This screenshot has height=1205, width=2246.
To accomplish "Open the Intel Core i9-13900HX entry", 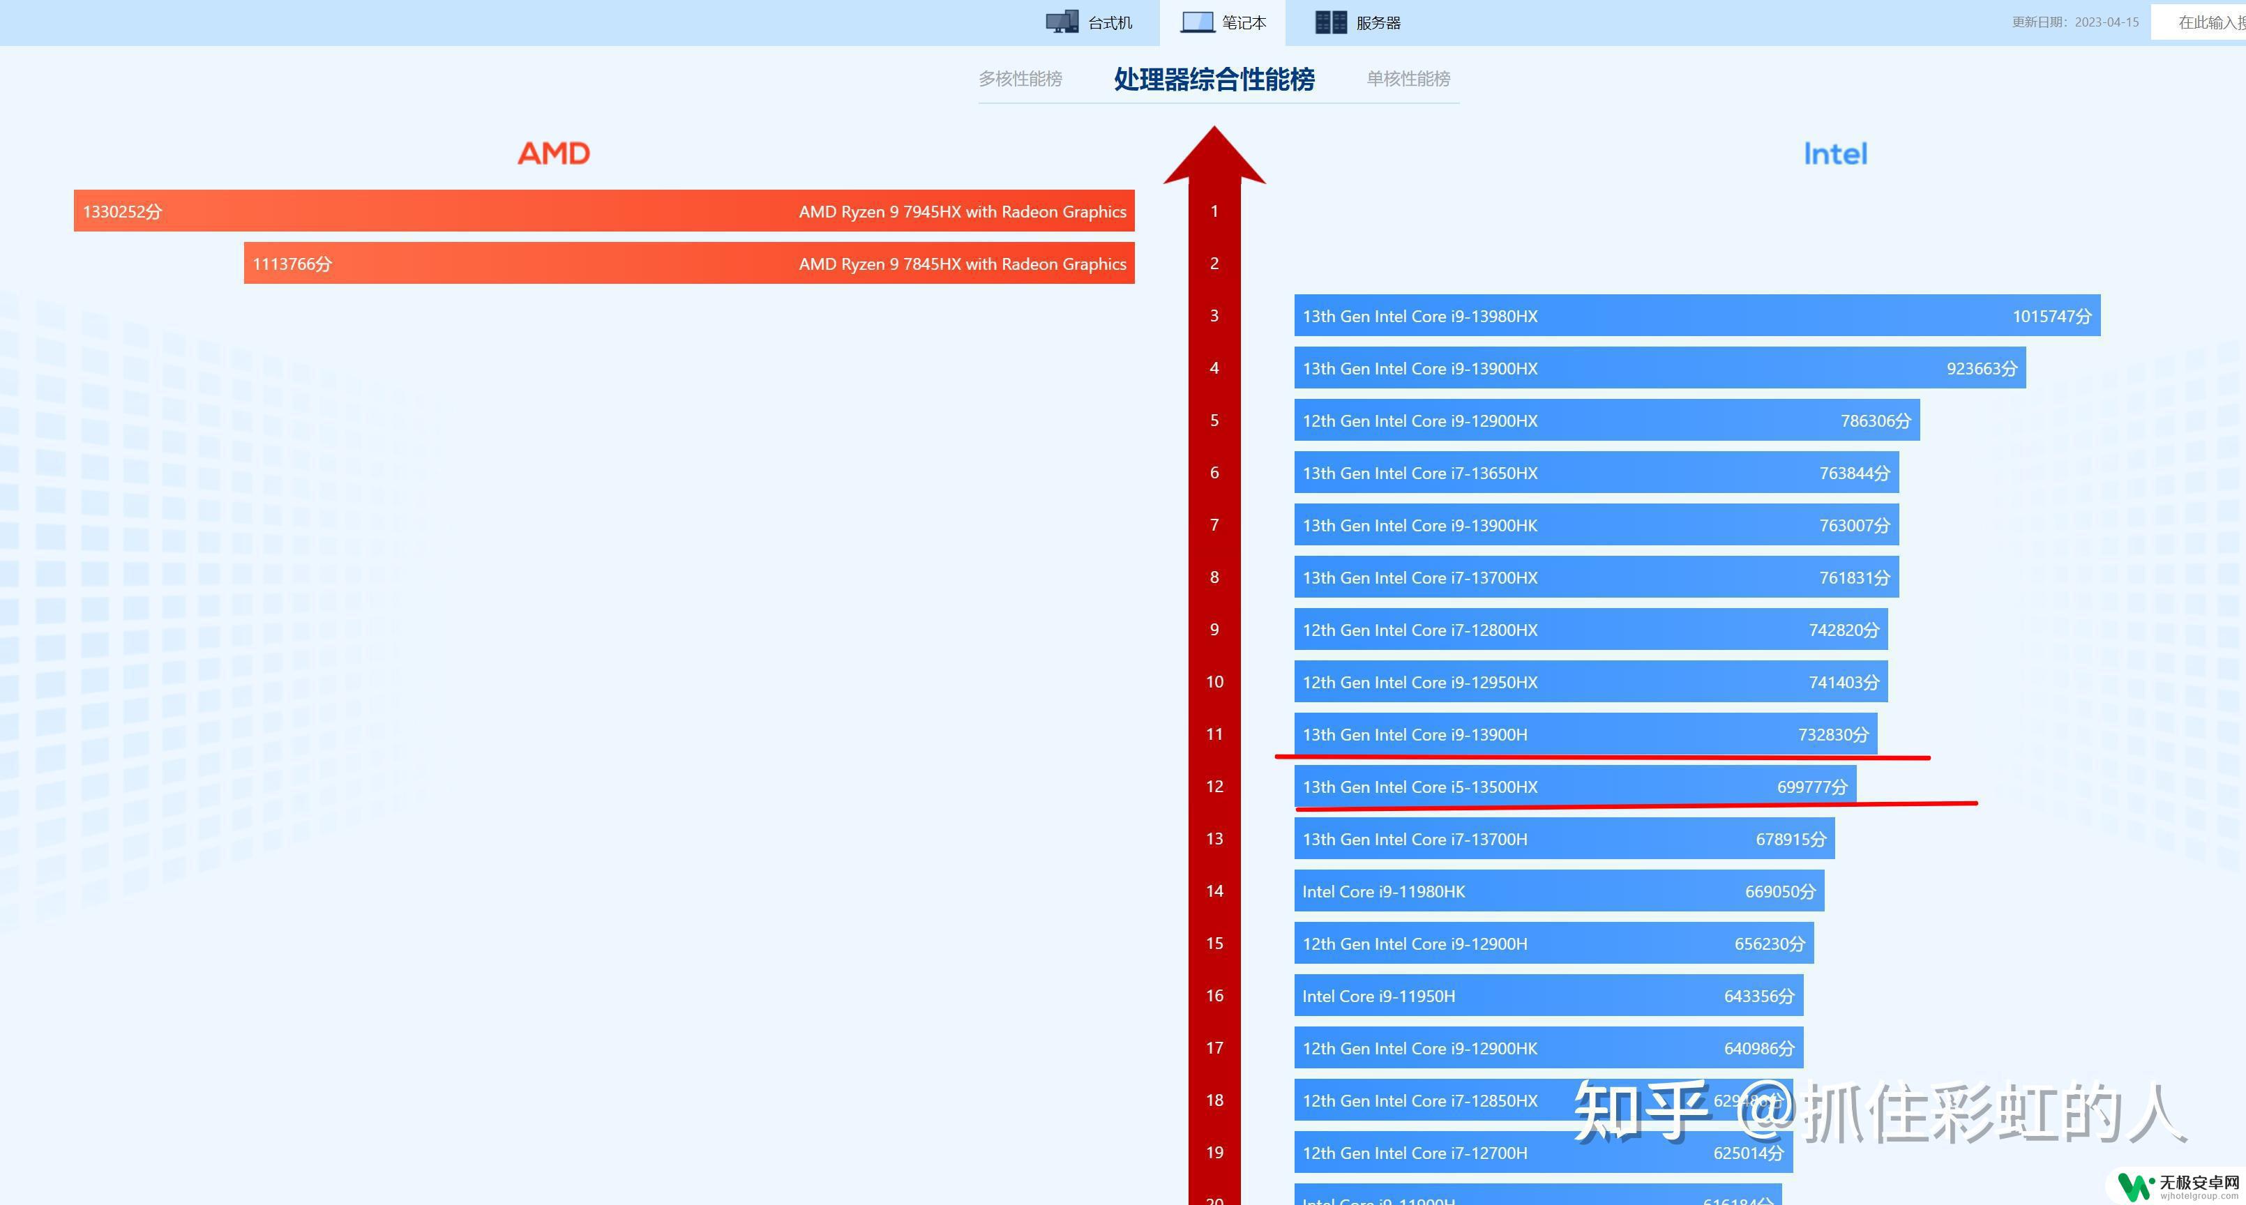I will [1660, 368].
